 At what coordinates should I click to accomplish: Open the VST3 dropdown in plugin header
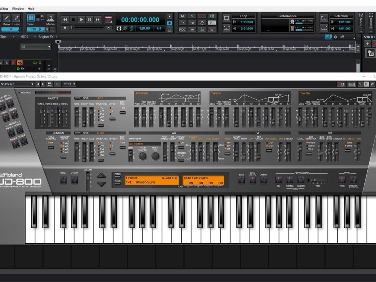coord(69,84)
